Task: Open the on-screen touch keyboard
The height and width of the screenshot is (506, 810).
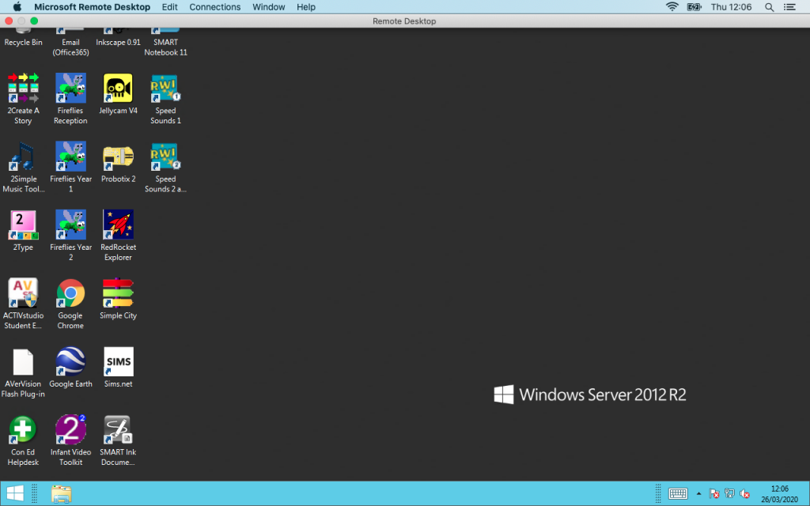Action: pos(677,493)
